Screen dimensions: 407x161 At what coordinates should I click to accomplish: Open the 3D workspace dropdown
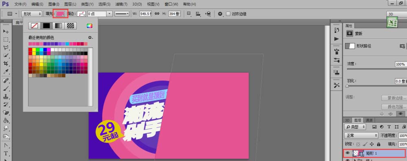tap(396, 14)
